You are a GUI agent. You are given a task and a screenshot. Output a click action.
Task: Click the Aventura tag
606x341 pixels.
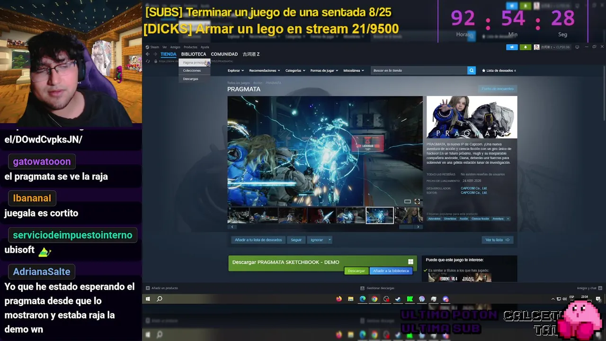(x=498, y=219)
